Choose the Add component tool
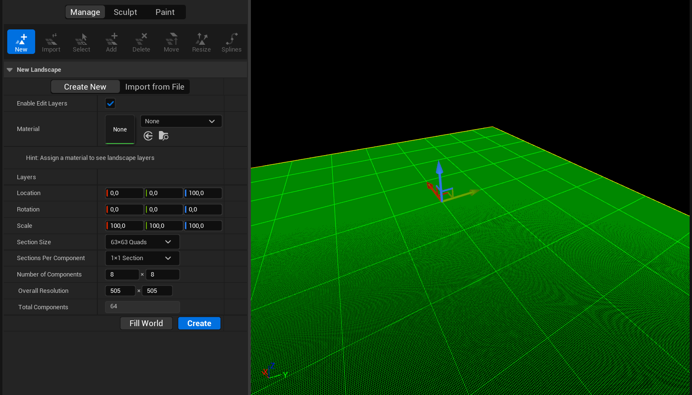This screenshot has width=692, height=395. (x=111, y=42)
